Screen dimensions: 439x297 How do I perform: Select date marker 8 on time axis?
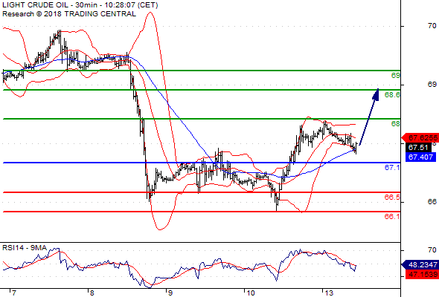[x=92, y=293]
